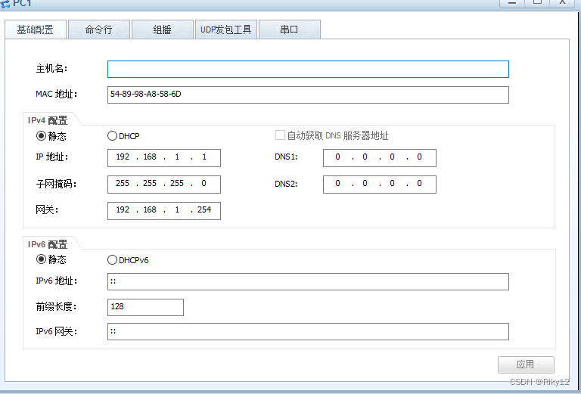Switch to the 基础配置 tab
581x394 pixels.
36,29
